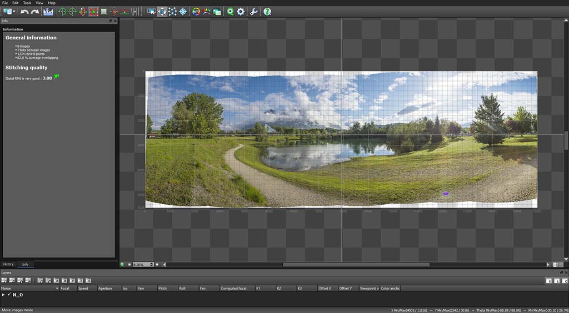Click the auto color correction icon
The width and height of the screenshot is (569, 313).
tap(196, 11)
